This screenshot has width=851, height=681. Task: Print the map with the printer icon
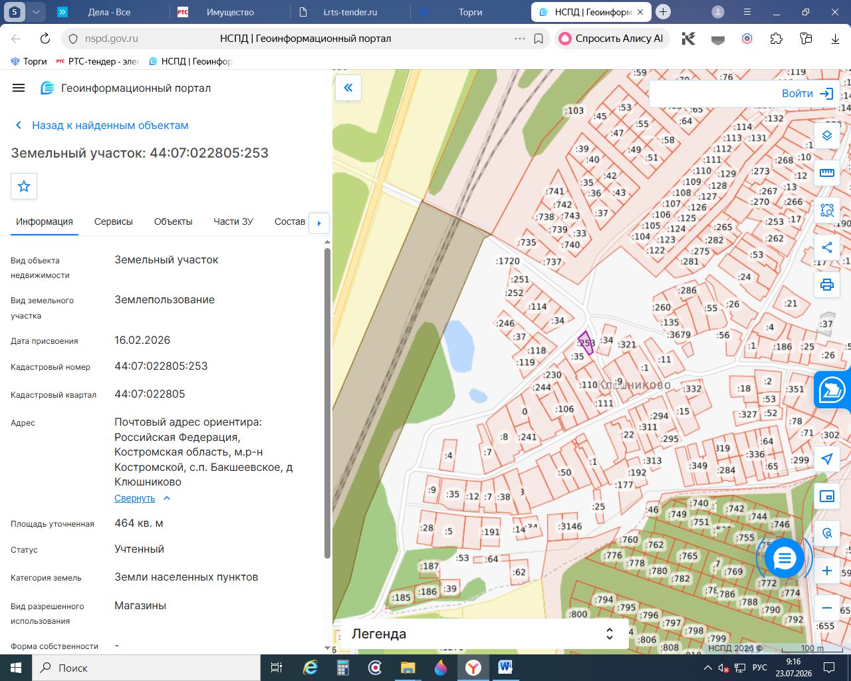827,285
